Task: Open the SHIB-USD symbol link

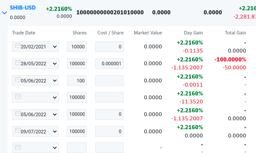Action: 23,8
